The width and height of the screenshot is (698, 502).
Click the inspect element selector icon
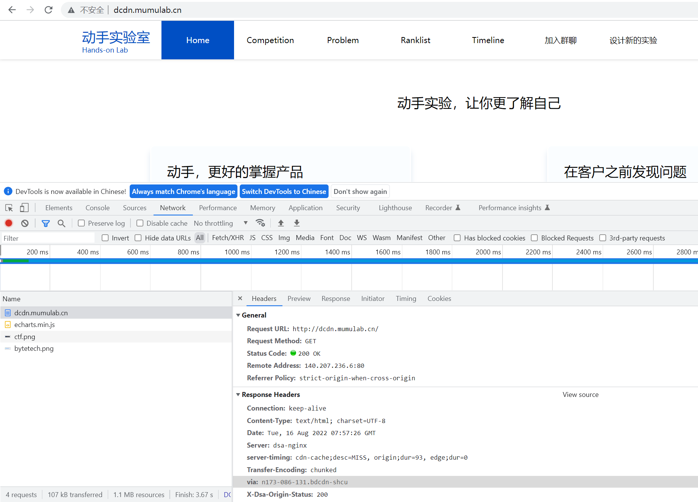(9, 208)
